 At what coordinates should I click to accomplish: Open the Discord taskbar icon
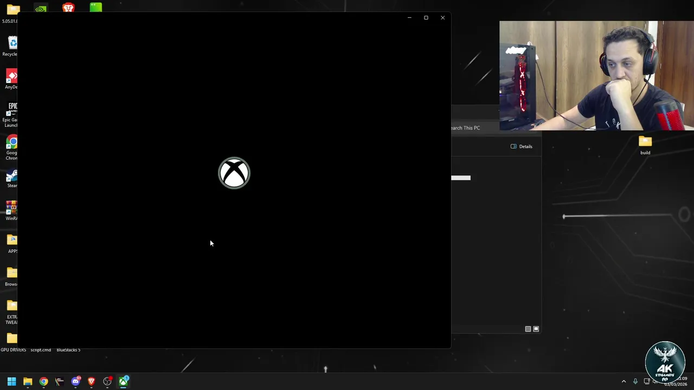pos(75,382)
